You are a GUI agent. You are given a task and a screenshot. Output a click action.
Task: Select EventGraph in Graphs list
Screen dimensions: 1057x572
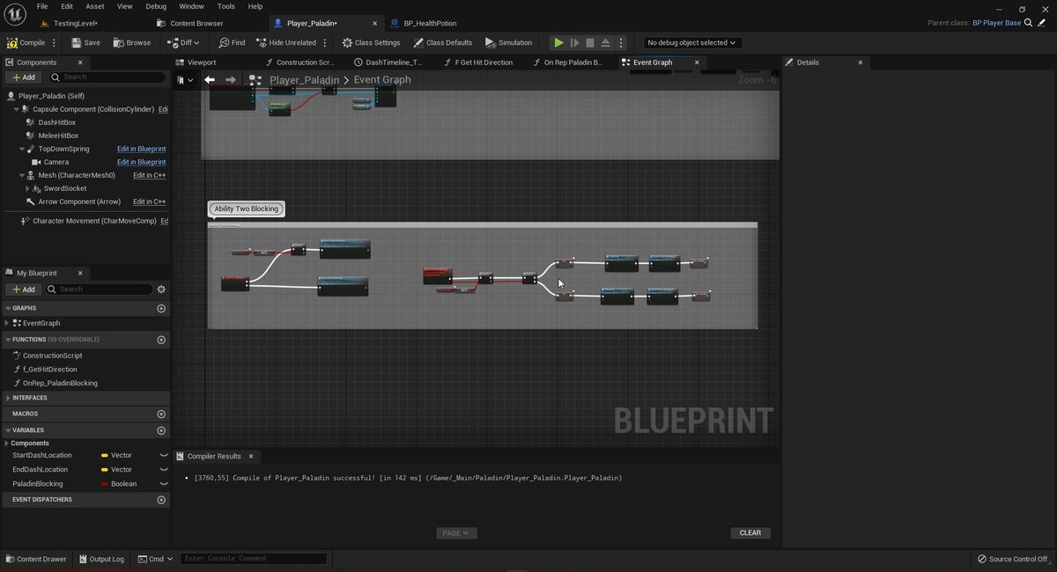click(41, 323)
